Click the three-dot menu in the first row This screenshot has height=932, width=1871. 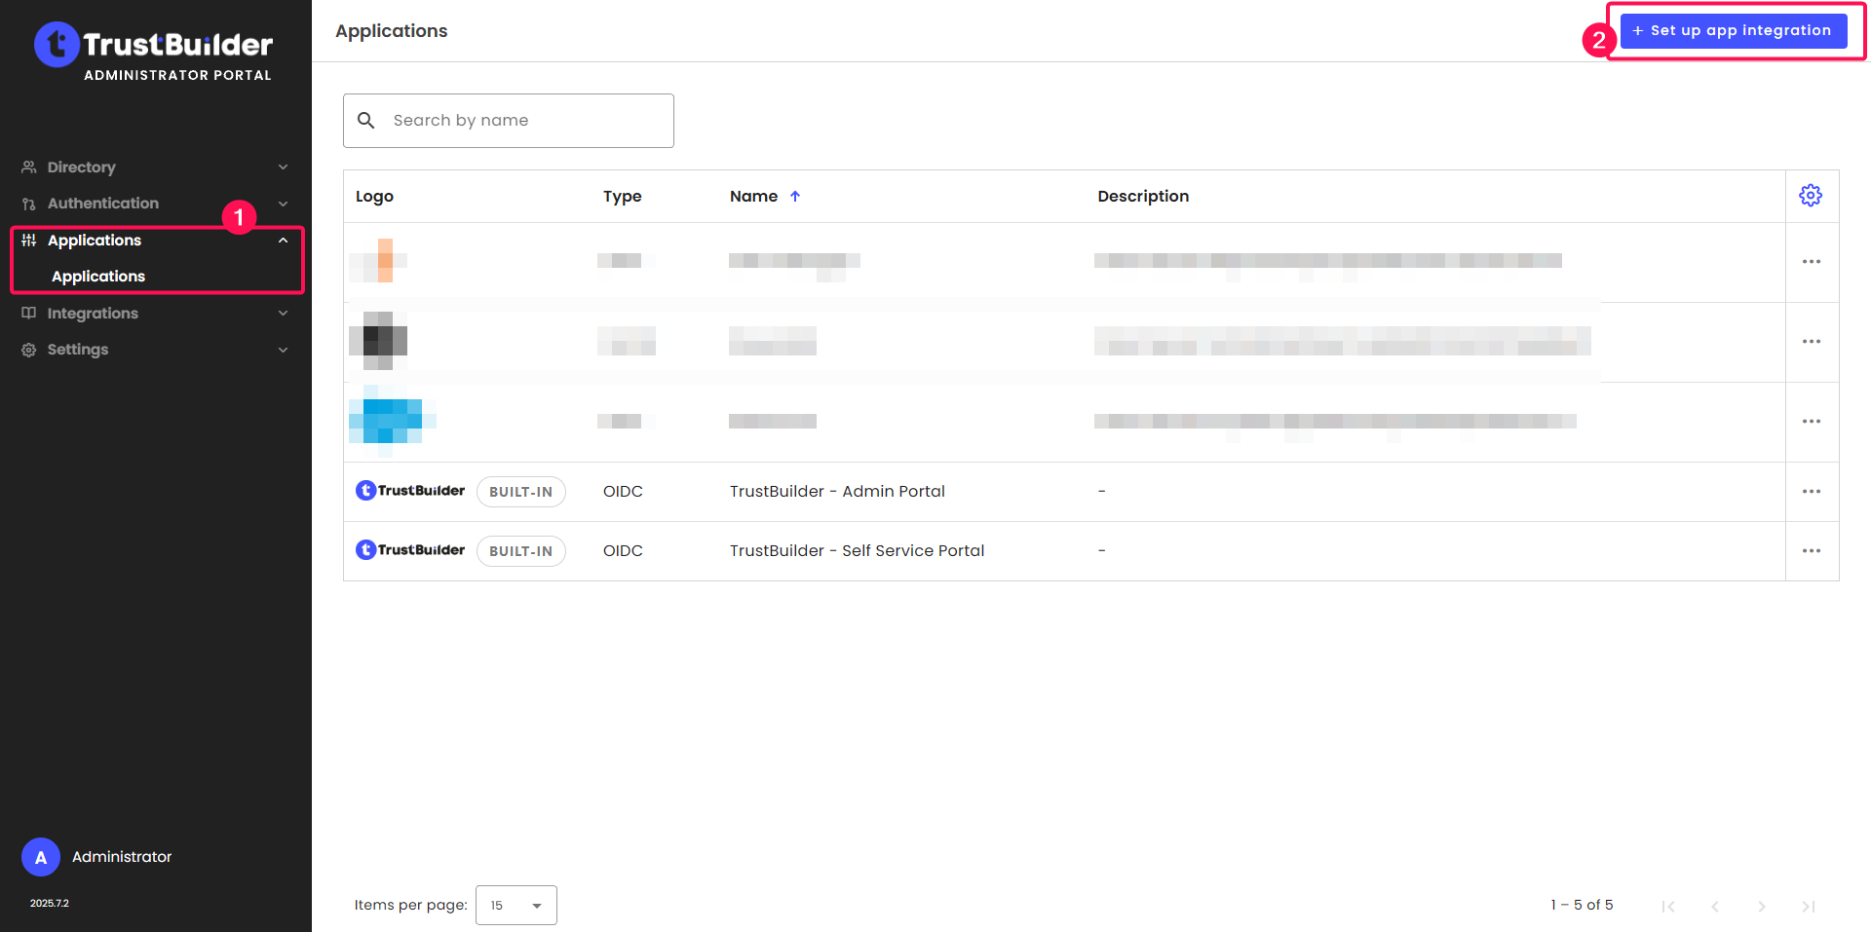[x=1811, y=262]
